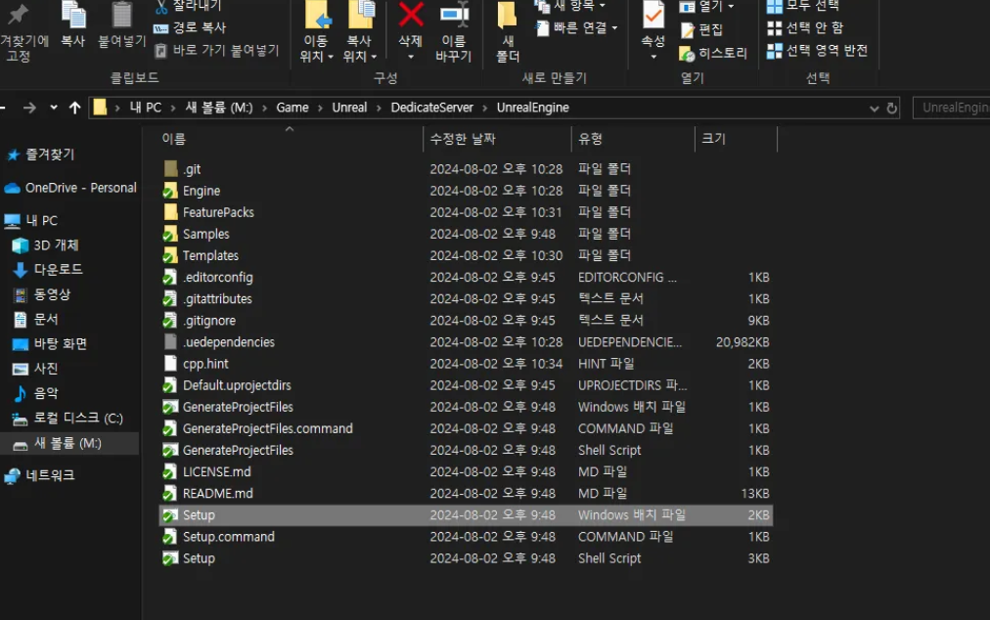Select 내 PC in the navigation pane
This screenshot has width=990, height=620.
[x=42, y=220]
